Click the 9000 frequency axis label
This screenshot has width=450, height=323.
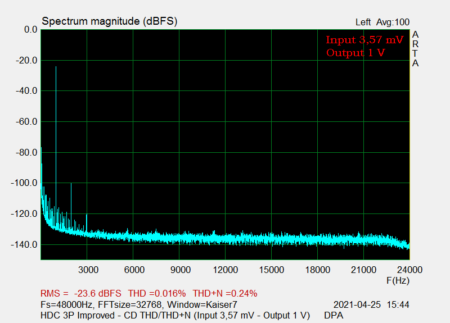180,270
